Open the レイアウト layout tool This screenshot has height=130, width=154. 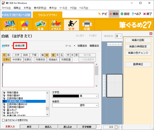click(x=10, y=25)
